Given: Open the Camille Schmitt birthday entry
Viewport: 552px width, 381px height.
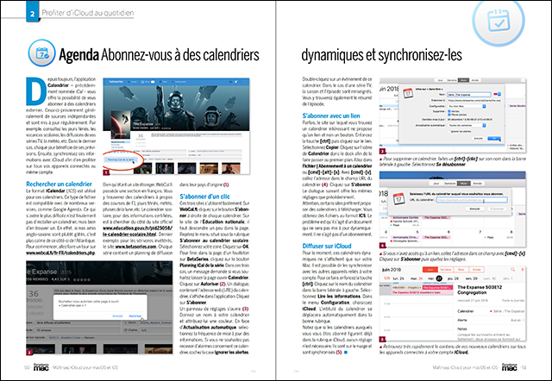Looking at the screenshot, I should (405, 222).
